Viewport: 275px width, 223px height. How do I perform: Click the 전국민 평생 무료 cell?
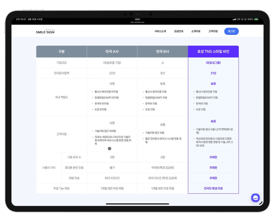pos(213,188)
